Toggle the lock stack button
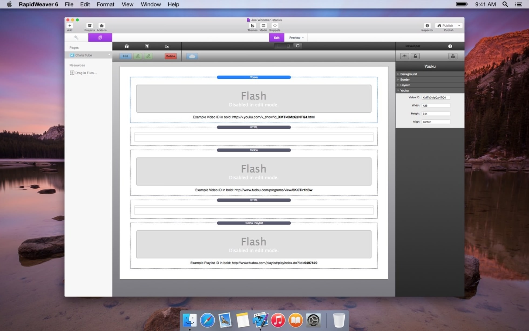The image size is (529, 331). coord(415,56)
